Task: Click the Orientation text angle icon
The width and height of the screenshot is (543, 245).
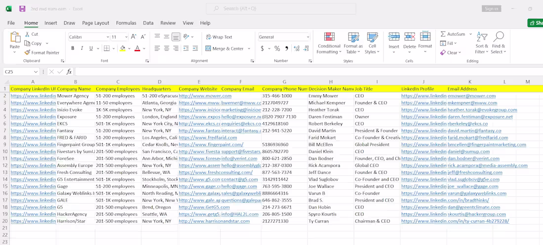Action: coord(186,37)
